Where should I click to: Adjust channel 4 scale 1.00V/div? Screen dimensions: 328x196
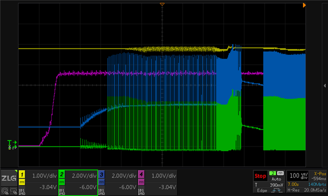[163, 176]
